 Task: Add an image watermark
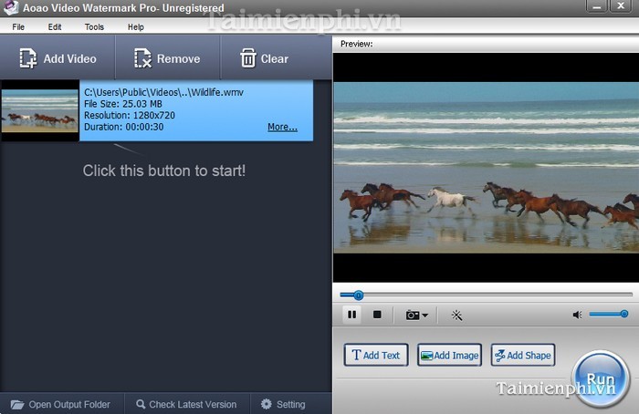tap(449, 355)
